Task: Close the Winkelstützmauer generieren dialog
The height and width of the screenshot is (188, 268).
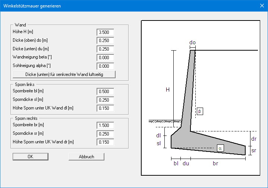Action: coord(261,6)
